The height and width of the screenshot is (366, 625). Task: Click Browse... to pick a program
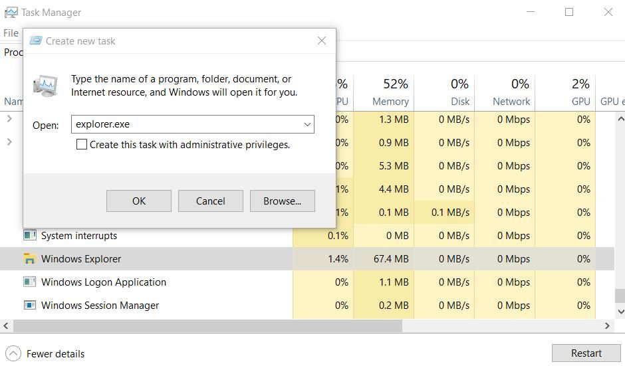pyautogui.click(x=282, y=201)
